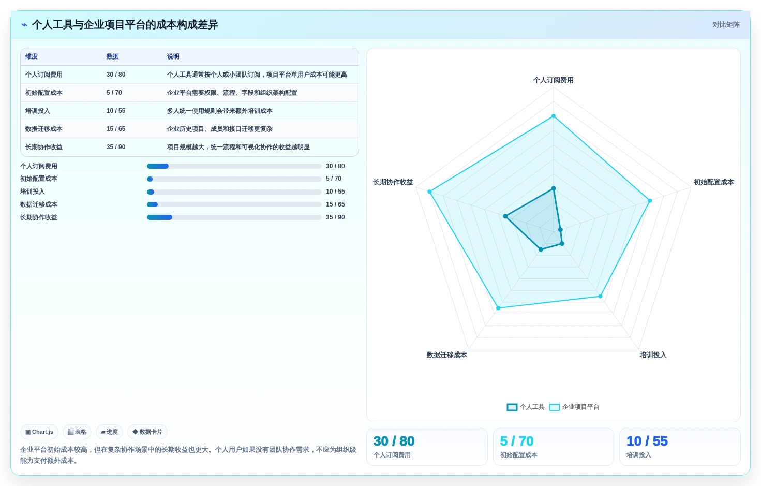Click the 培训投入 progress bar

[x=234, y=192]
